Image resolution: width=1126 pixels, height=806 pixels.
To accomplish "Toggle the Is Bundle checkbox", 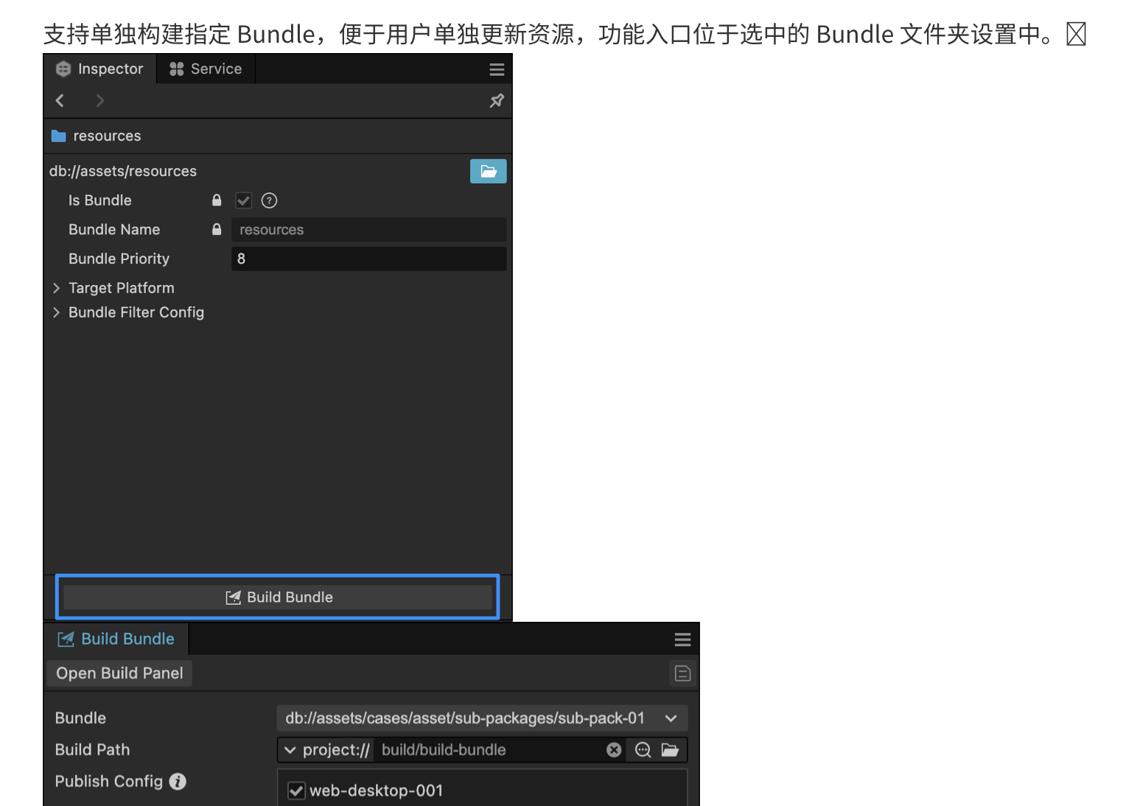I will pyautogui.click(x=243, y=200).
